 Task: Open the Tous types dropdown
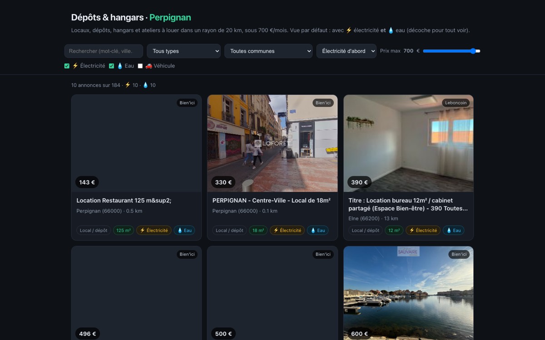pyautogui.click(x=183, y=51)
